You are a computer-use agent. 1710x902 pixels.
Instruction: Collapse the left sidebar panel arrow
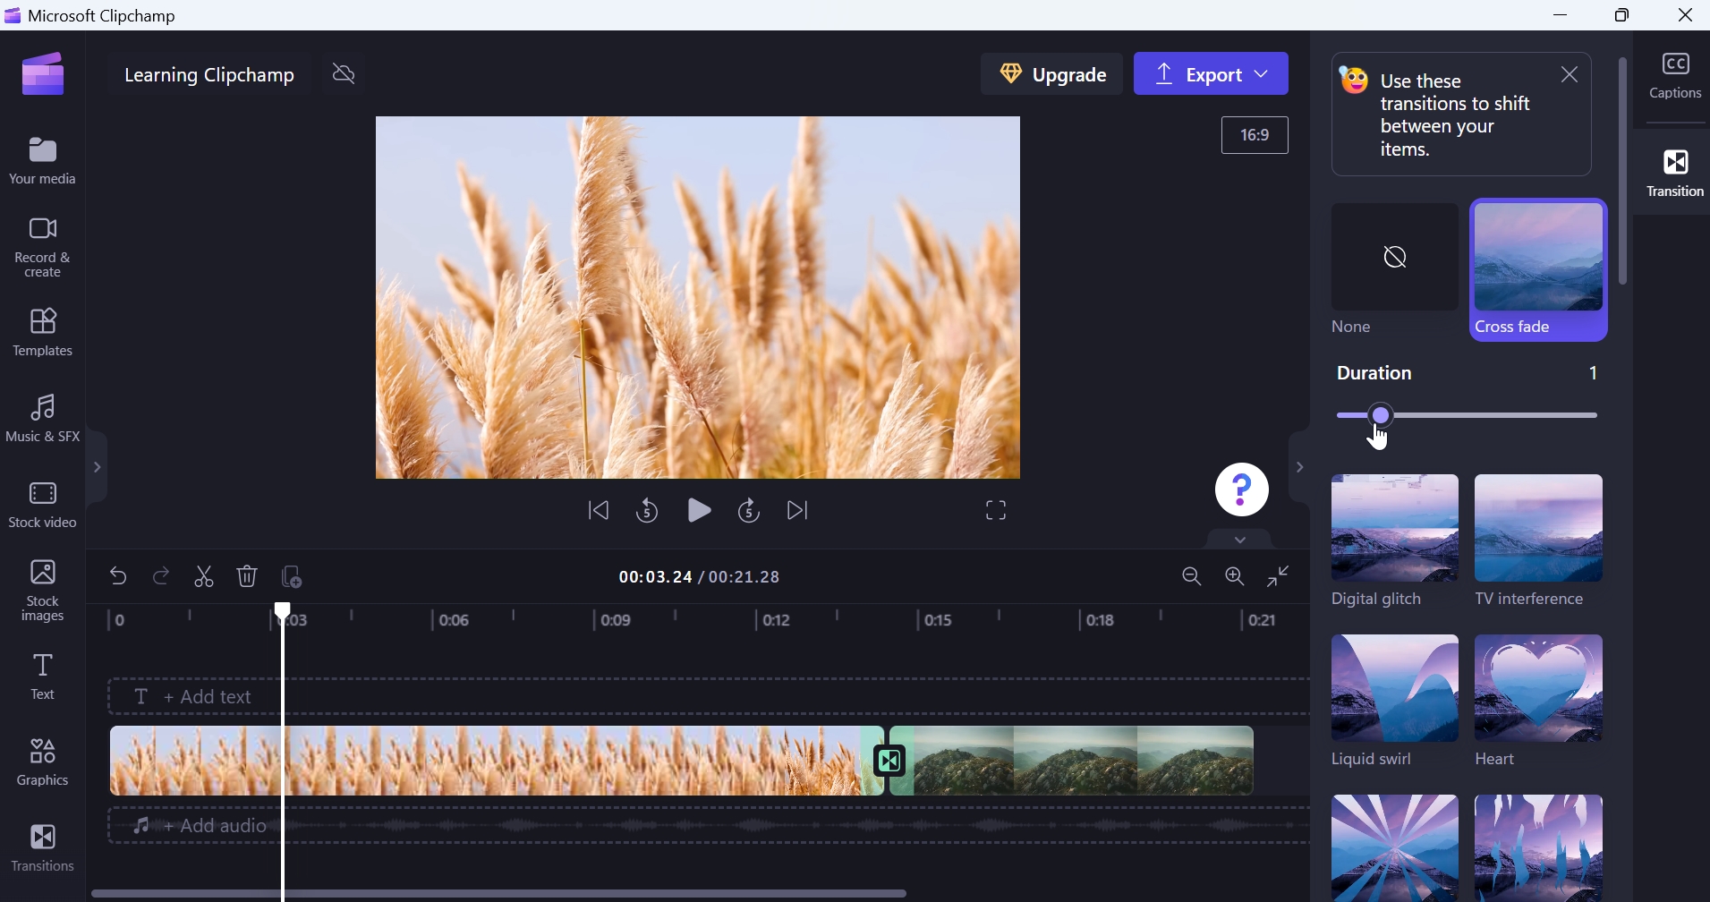(98, 467)
